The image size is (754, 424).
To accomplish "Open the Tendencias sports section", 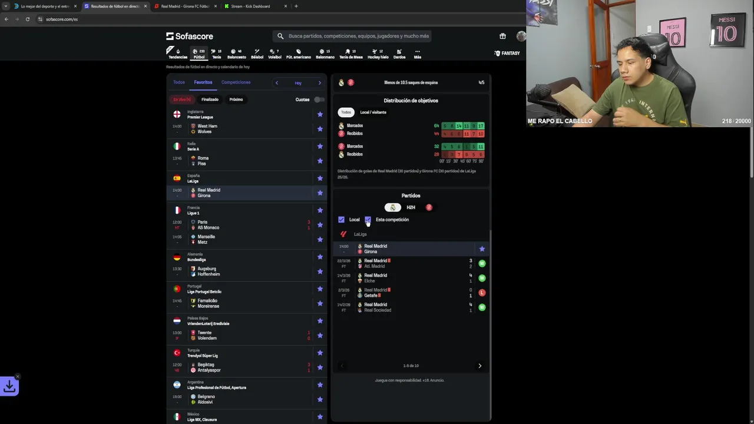I will pos(177,54).
